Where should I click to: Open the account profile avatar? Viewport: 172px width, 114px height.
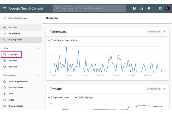tap(168, 8)
